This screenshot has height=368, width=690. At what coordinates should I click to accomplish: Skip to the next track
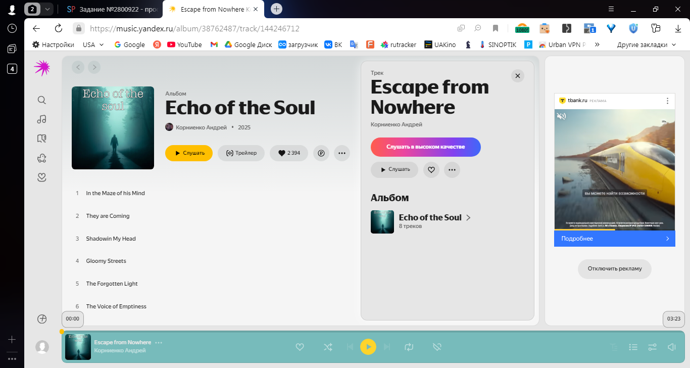[387, 347]
